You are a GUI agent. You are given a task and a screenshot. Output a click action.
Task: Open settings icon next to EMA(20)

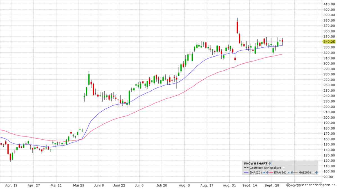(x=267, y=172)
